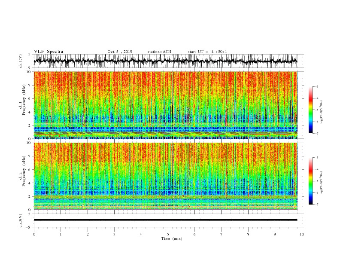
Task: Select the lower colorbar "log(PSD)(V²/Hz)" label
Action: click(322, 183)
